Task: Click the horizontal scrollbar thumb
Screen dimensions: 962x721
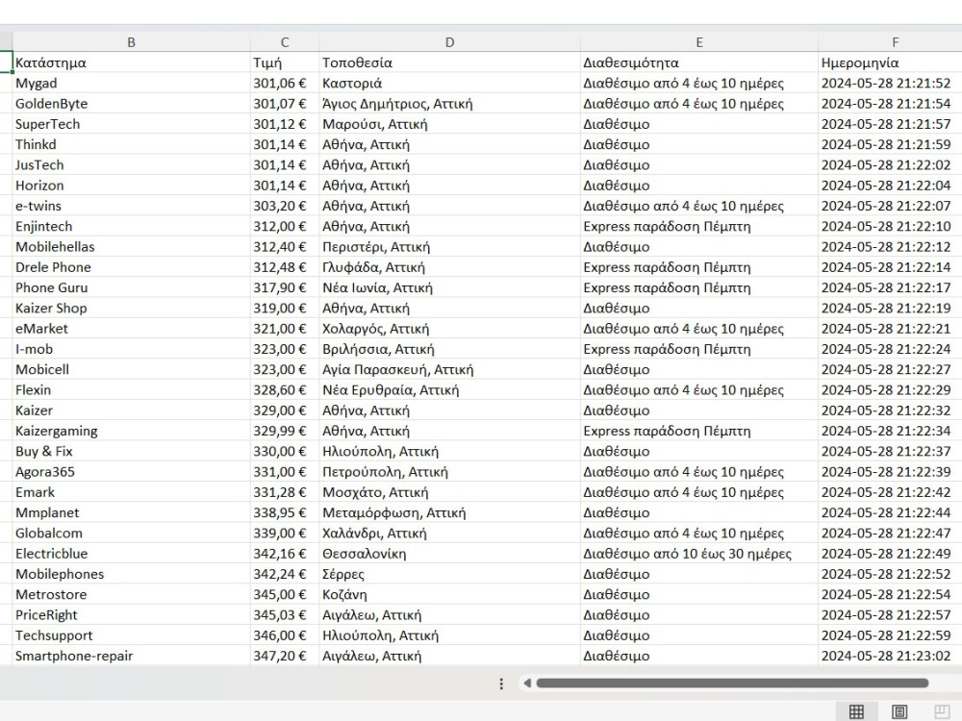Action: click(x=732, y=683)
